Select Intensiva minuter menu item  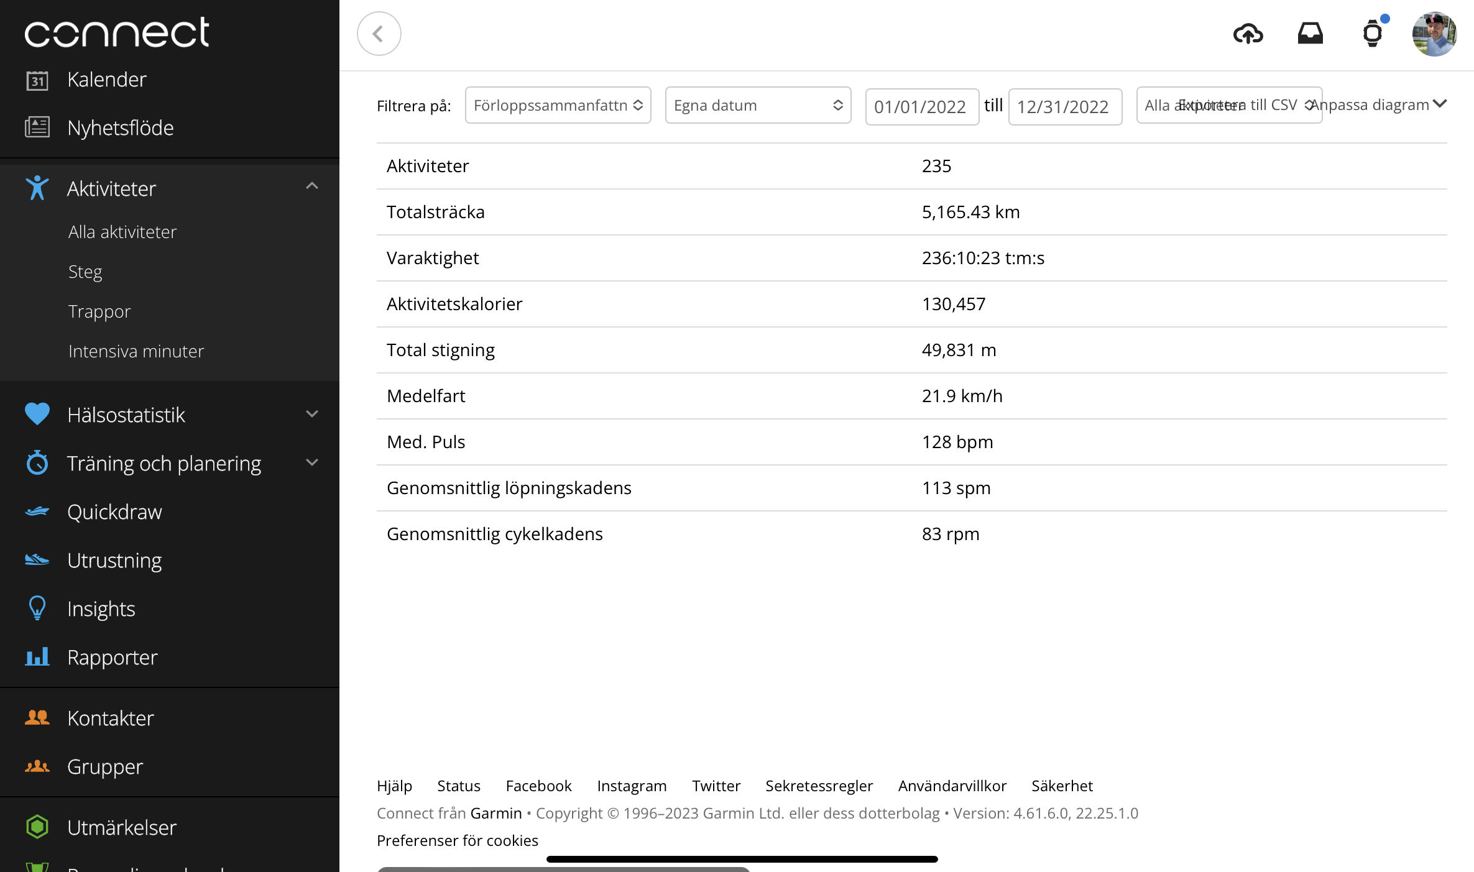[136, 351]
